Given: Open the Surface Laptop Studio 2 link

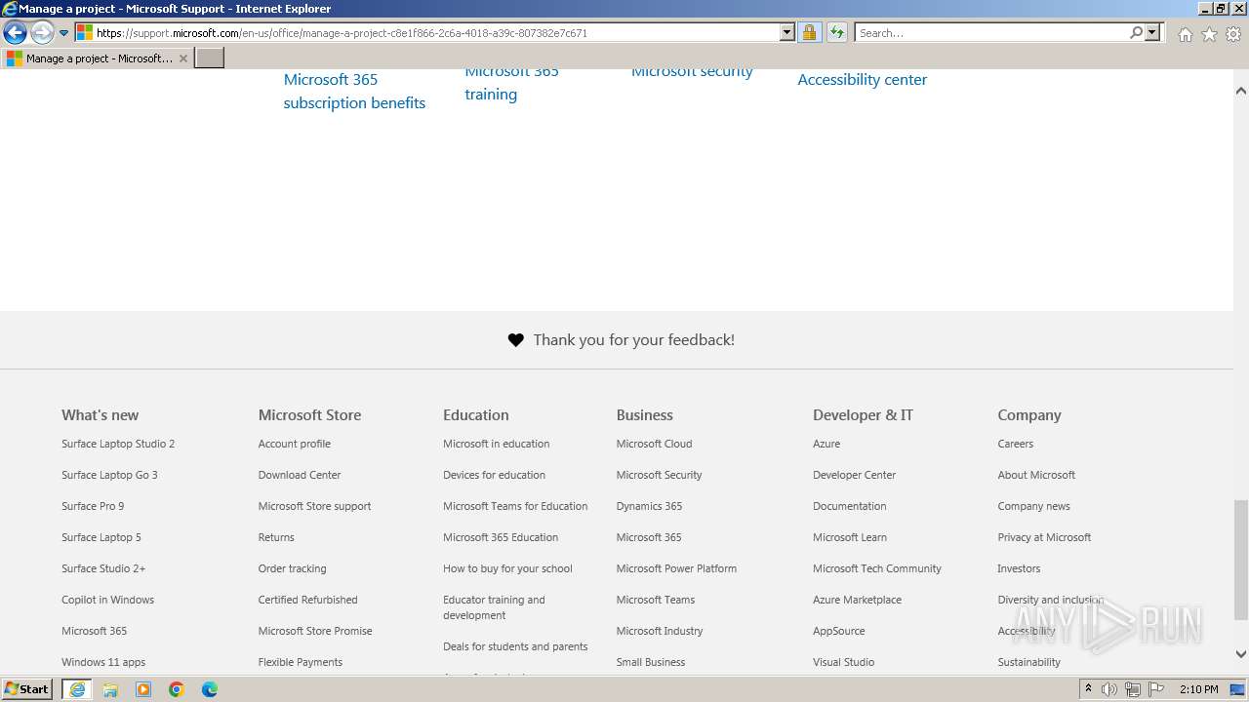Looking at the screenshot, I should 118,444.
